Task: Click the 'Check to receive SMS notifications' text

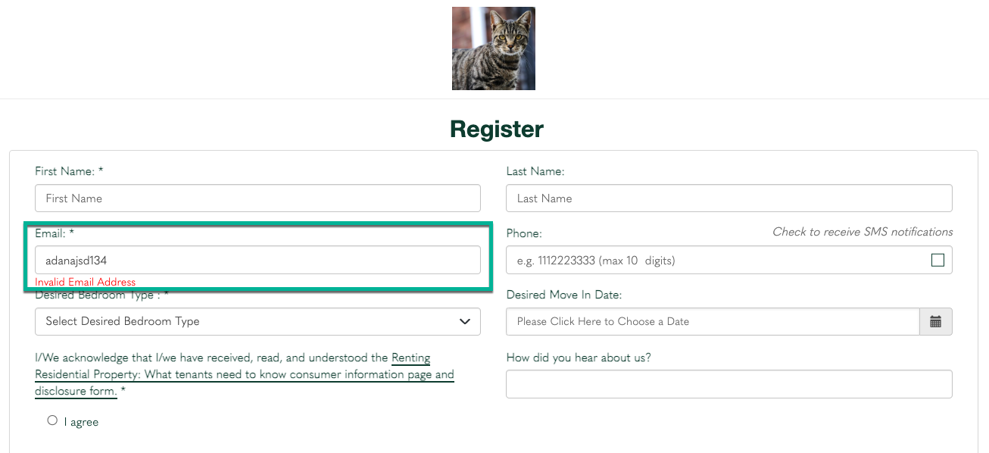Action: (863, 232)
